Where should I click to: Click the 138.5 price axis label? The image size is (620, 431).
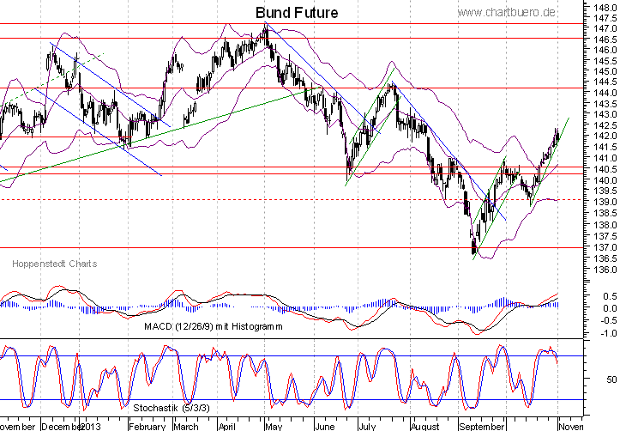pyautogui.click(x=605, y=213)
